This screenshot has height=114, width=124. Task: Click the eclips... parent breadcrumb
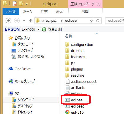point(52,21)
